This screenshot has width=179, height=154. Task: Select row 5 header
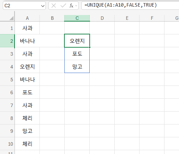point(7,79)
